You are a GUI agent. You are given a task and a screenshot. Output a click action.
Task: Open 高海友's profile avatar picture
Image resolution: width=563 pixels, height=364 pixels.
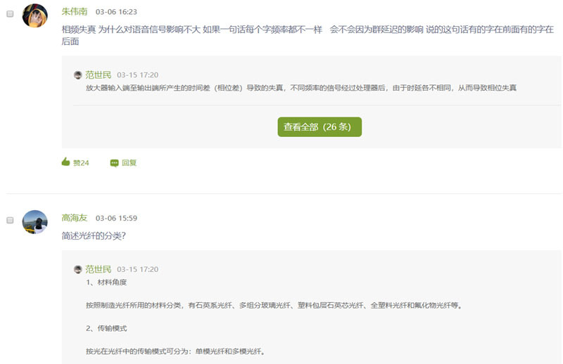point(35,222)
